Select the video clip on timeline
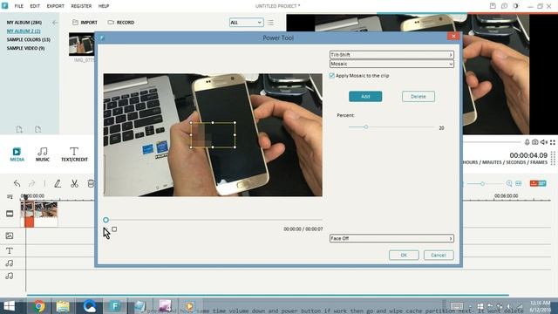558x314 pixels. pos(39,214)
